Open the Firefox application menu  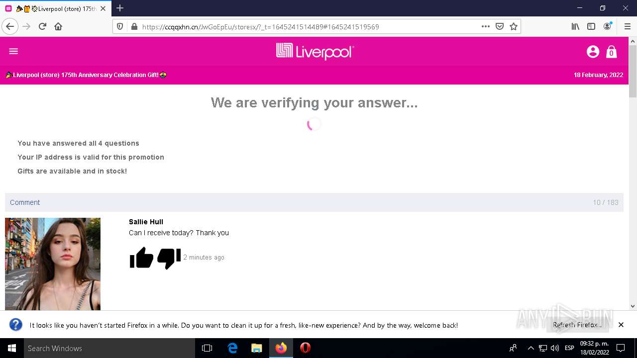(627, 26)
